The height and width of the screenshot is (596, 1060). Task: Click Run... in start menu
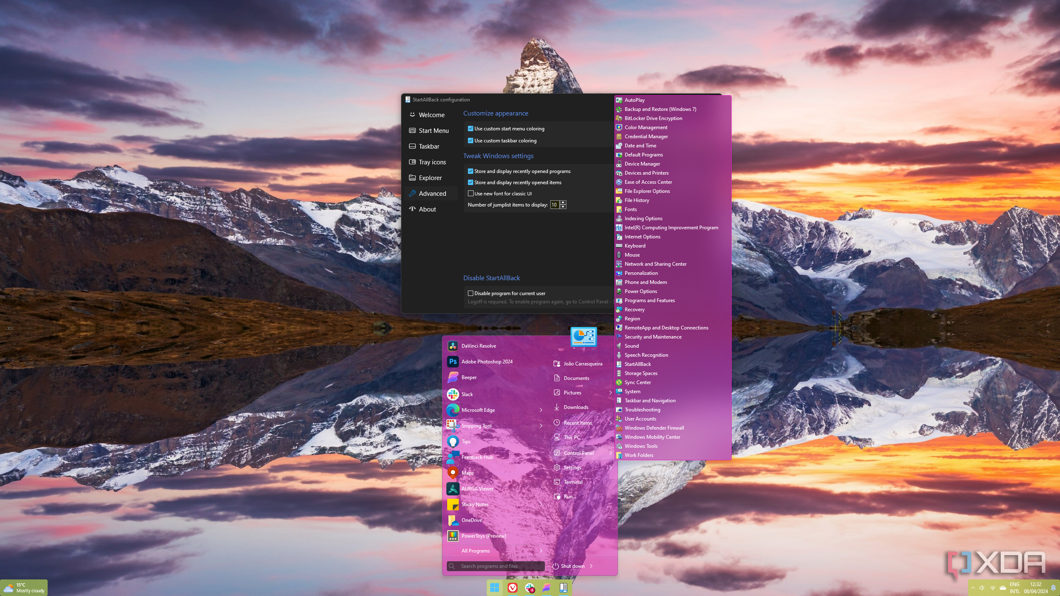pyautogui.click(x=570, y=497)
